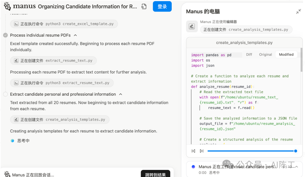Switch to the Original tab
This screenshot has height=177, width=305.
pos(265,54)
